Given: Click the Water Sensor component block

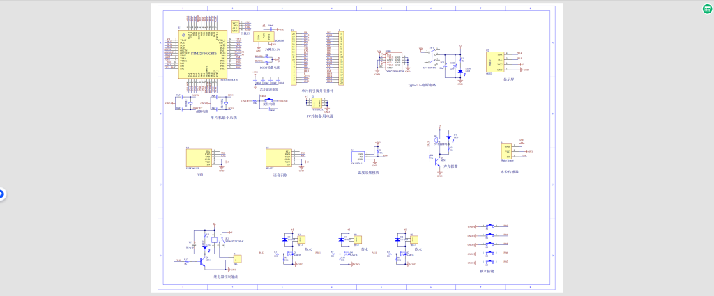Looking at the screenshot, I should (507, 151).
